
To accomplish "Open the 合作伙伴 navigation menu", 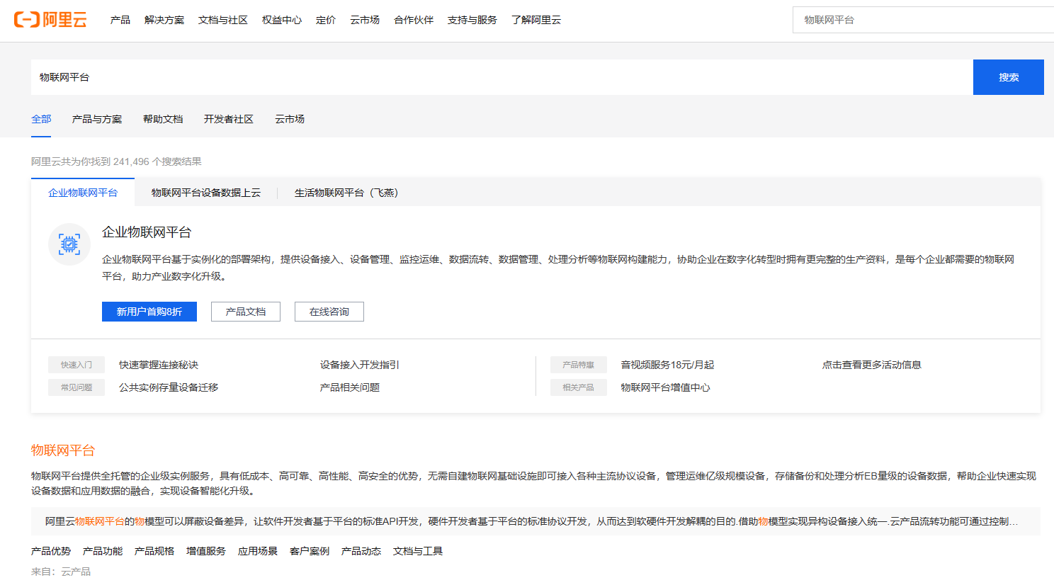I will (414, 20).
